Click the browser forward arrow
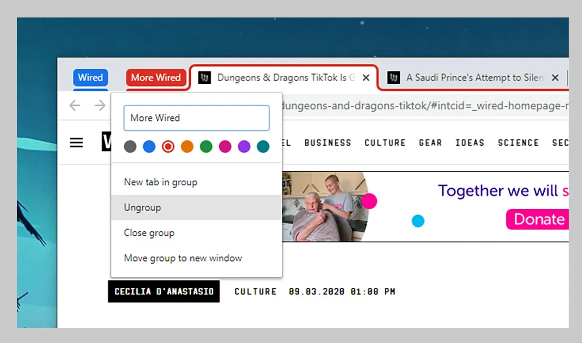Screen dimensions: 582x343 coord(100,106)
